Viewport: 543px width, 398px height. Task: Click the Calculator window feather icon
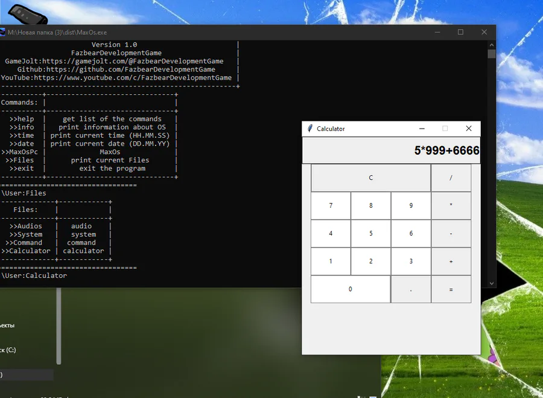[x=310, y=129]
